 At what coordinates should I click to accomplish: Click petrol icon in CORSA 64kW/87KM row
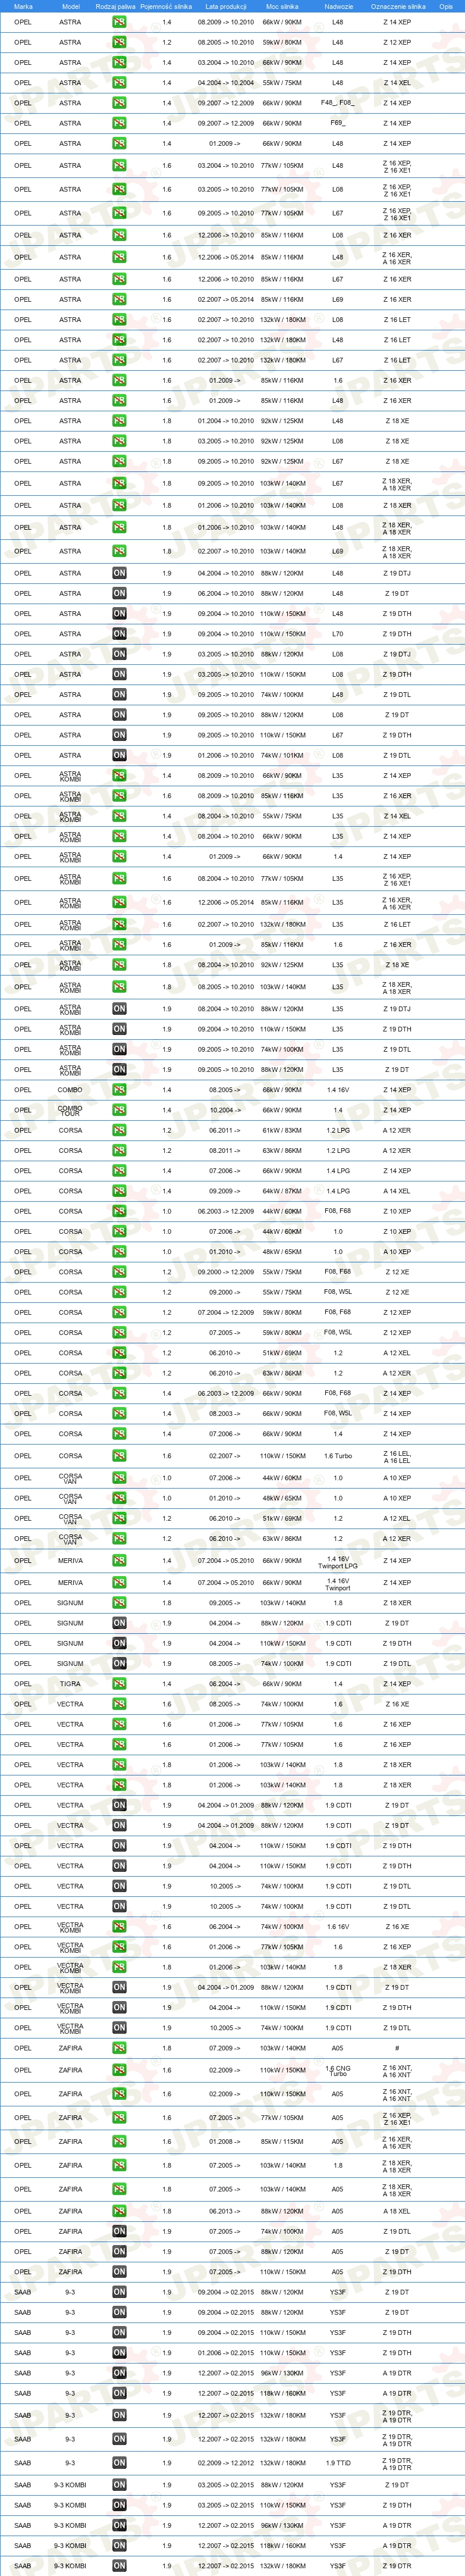119,1191
